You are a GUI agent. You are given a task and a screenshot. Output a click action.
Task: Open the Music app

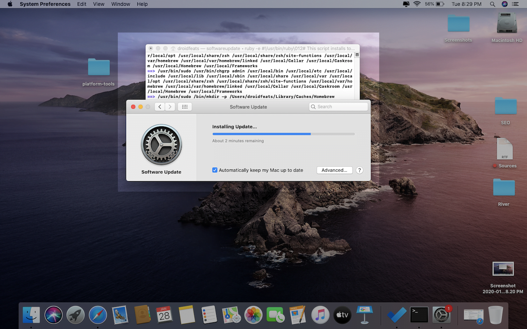coord(320,315)
